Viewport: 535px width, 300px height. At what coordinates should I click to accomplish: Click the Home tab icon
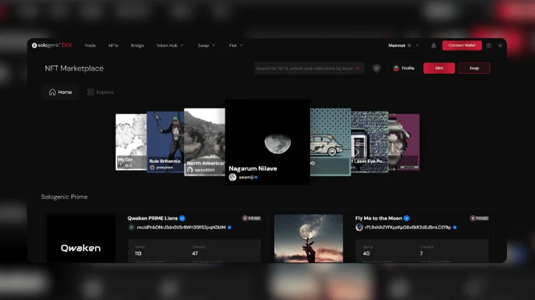click(x=52, y=92)
